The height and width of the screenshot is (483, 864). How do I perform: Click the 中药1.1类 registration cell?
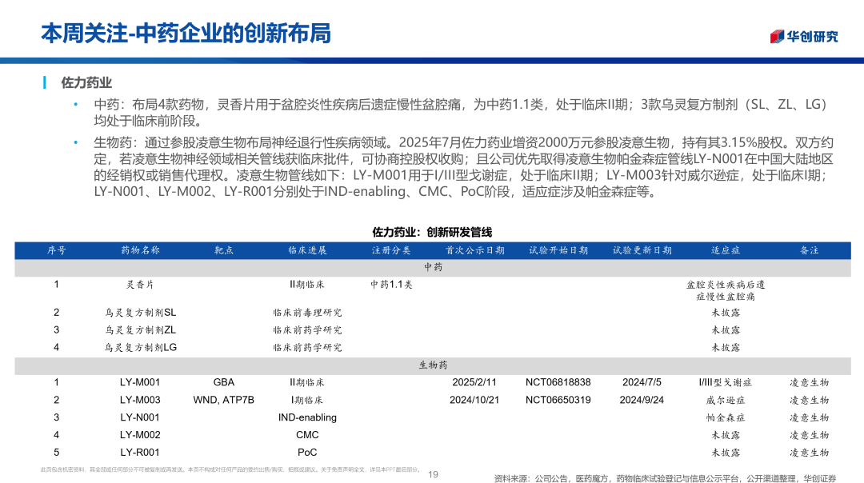pos(391,284)
